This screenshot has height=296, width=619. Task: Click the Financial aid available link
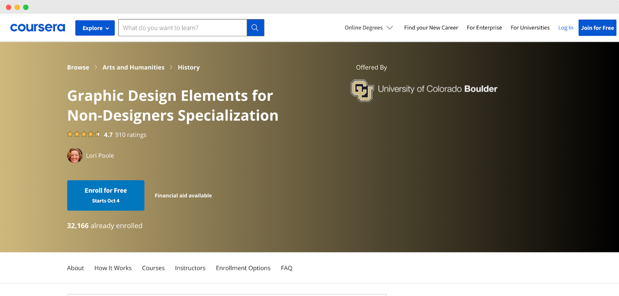[x=183, y=196]
